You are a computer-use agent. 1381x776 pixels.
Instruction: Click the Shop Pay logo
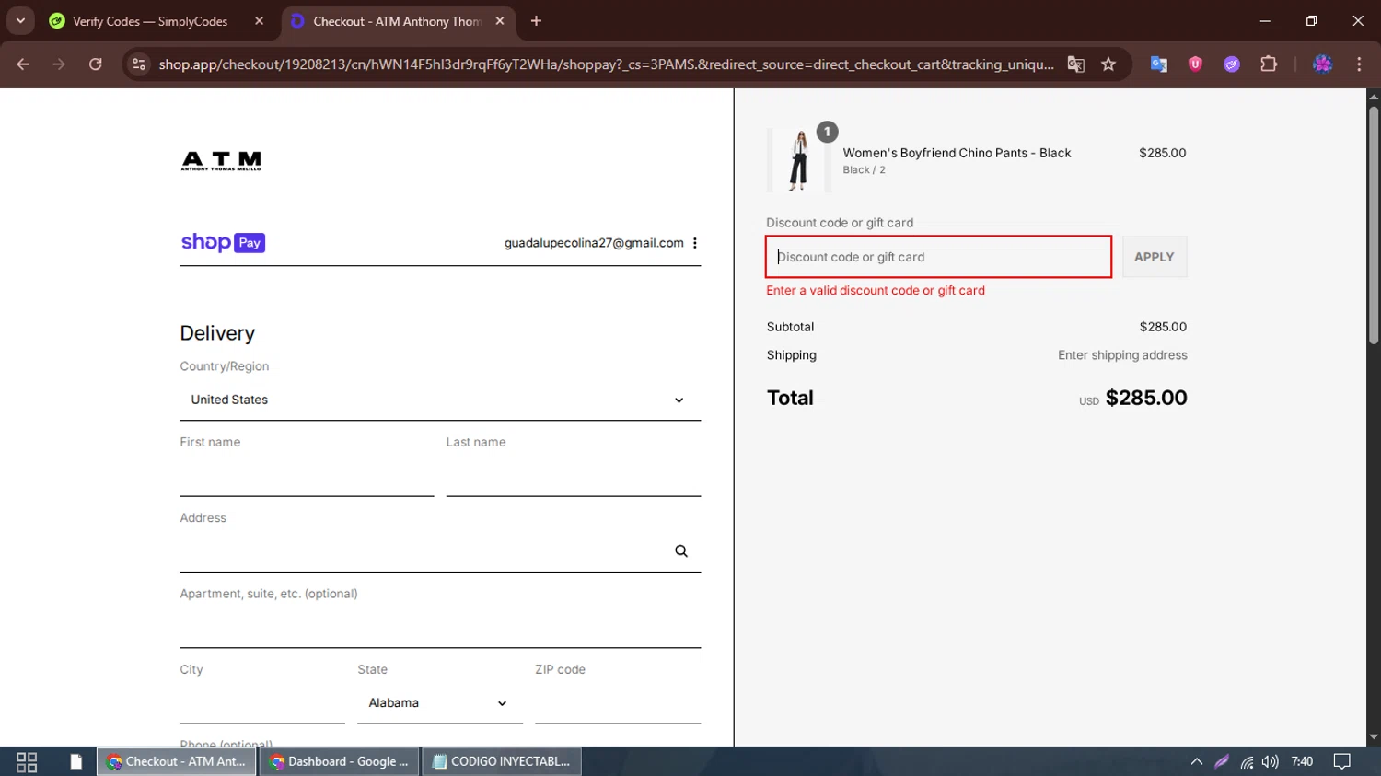click(223, 242)
